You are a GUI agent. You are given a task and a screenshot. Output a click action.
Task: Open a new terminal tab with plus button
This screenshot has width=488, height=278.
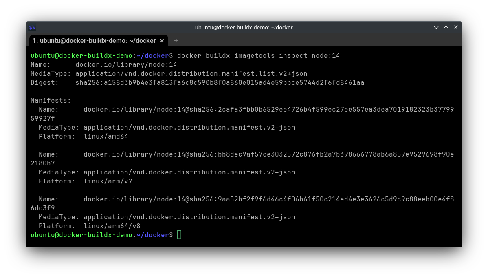click(x=176, y=41)
